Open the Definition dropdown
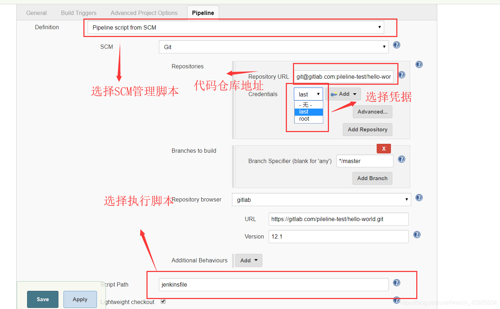The image size is (500, 309). click(x=236, y=27)
